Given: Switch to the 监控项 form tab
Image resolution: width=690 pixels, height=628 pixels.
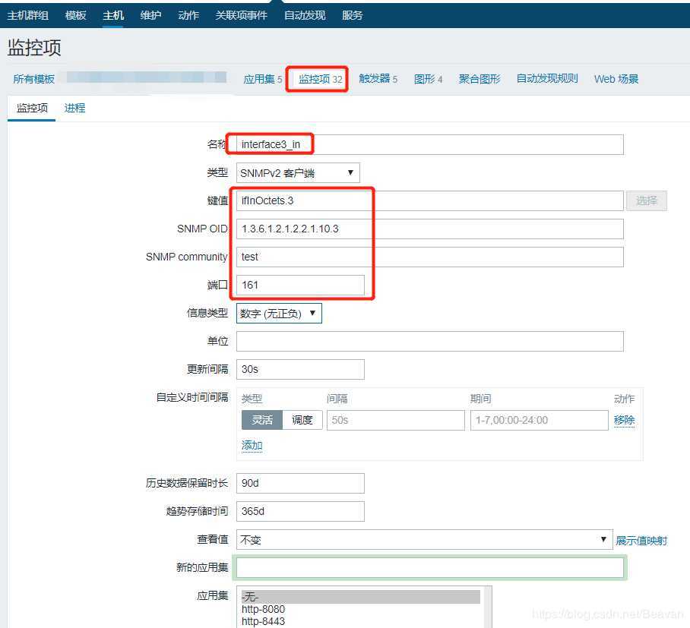Looking at the screenshot, I should (32, 108).
